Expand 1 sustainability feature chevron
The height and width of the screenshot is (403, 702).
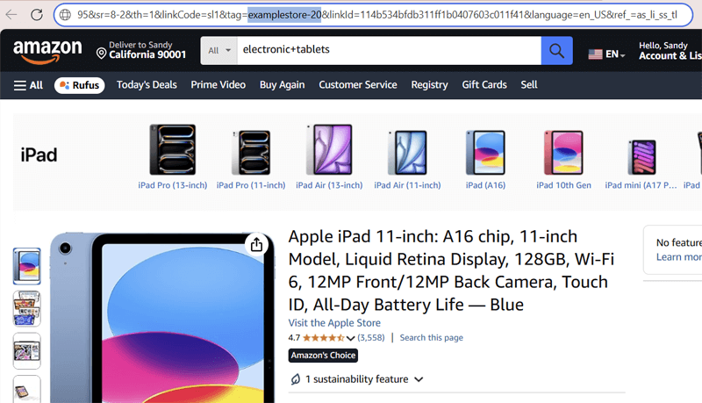coord(419,379)
